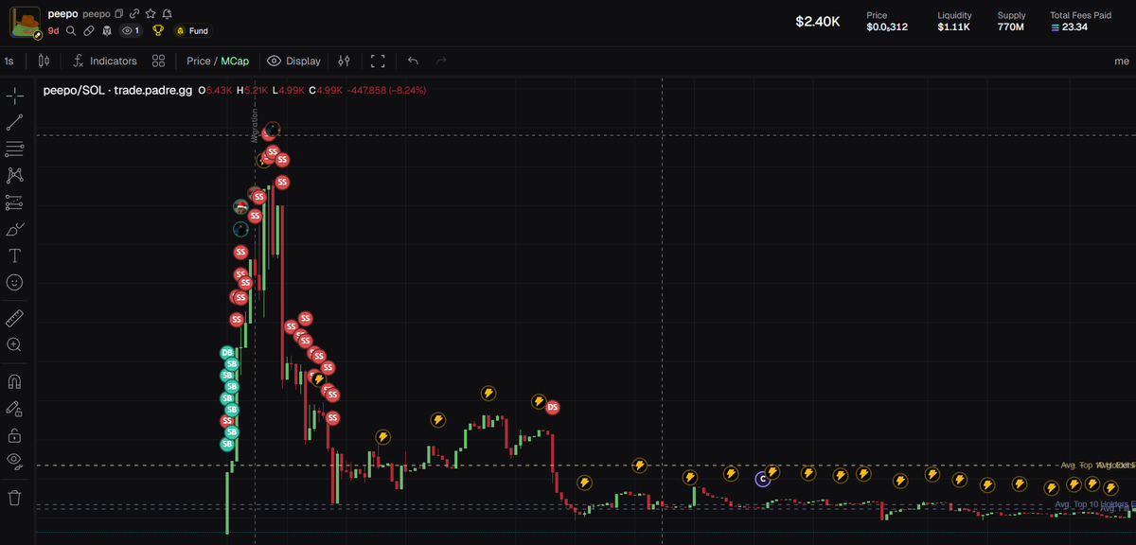Click the Supply 770M value
Screen dimensions: 1136x545
(1010, 26)
